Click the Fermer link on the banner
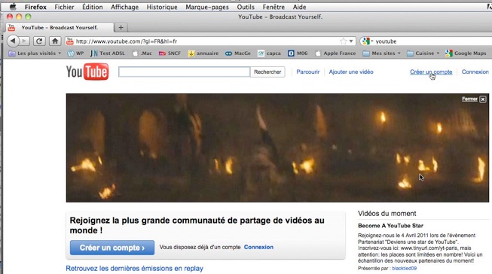Image resolution: width=492 pixels, height=274 pixels. 469,99
